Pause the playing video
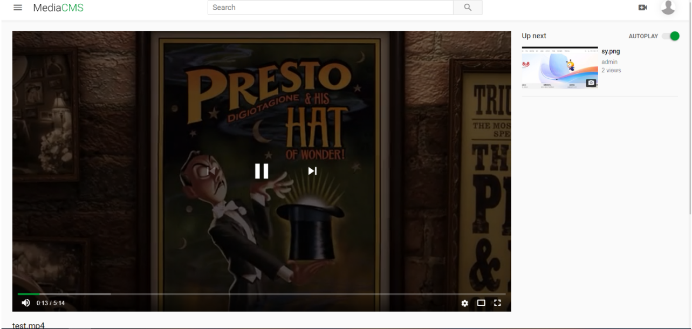 (x=262, y=171)
